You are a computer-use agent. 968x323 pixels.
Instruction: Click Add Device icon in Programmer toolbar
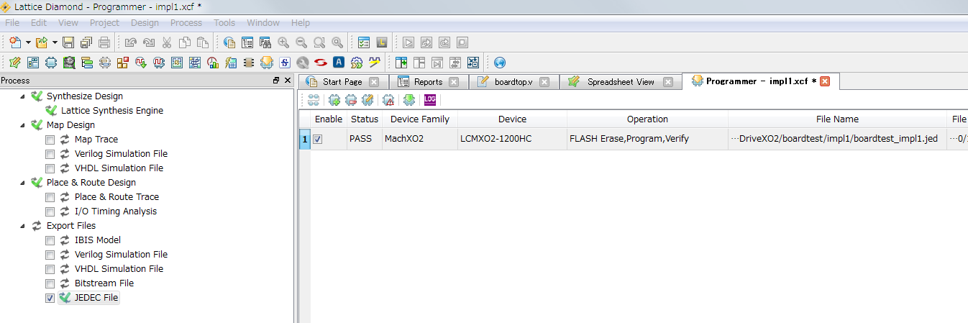click(334, 100)
